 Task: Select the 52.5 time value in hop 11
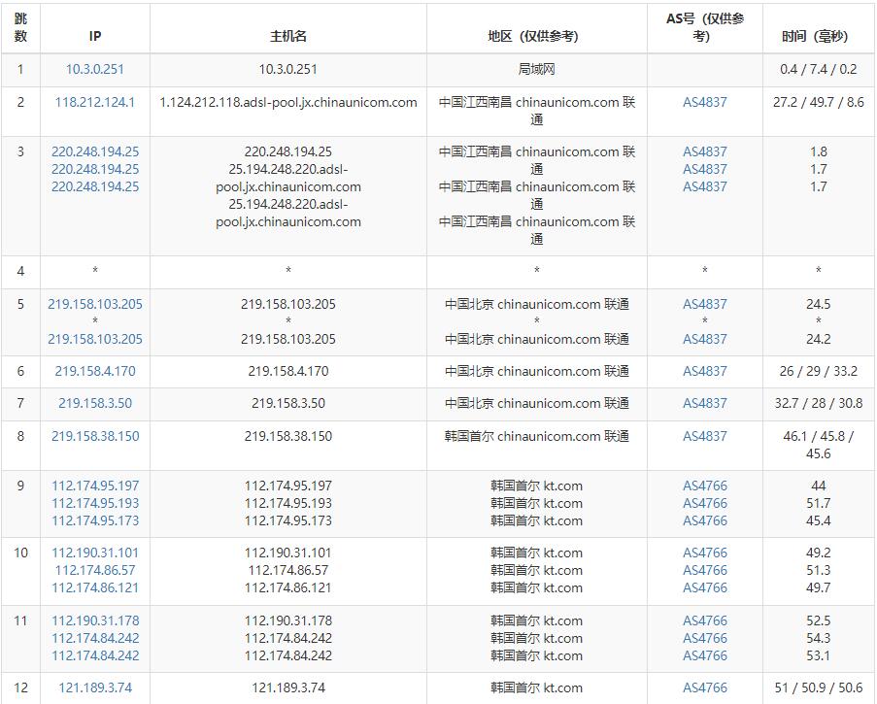click(x=819, y=620)
